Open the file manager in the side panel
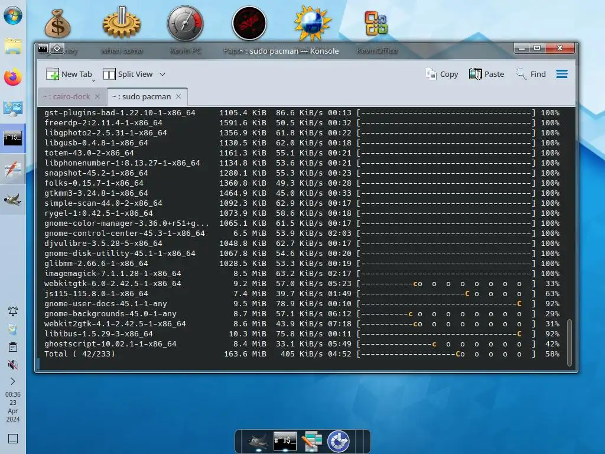605x454 pixels. click(13, 46)
